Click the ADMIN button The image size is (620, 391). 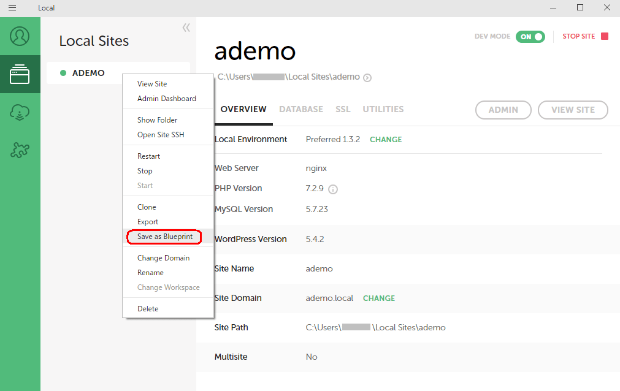tap(503, 110)
